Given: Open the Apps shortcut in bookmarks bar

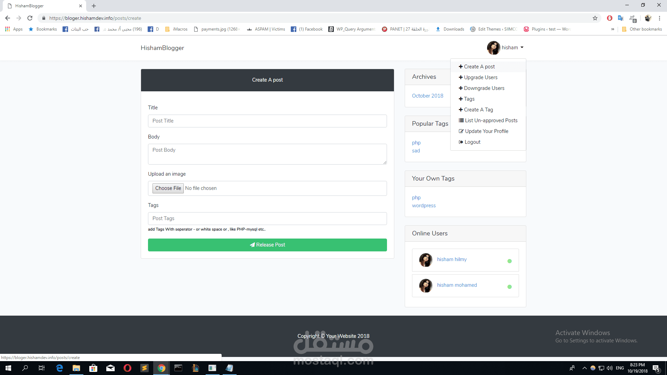Looking at the screenshot, I should (x=14, y=29).
